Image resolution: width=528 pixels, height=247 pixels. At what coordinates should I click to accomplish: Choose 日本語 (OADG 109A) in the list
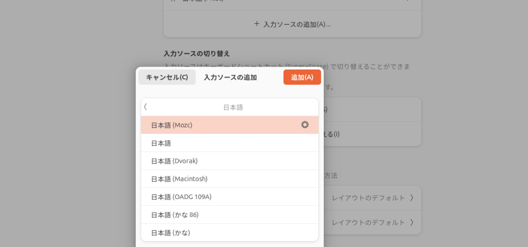pyautogui.click(x=181, y=196)
